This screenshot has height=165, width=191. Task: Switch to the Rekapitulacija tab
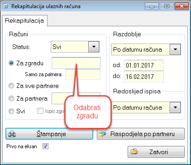pos(24,20)
